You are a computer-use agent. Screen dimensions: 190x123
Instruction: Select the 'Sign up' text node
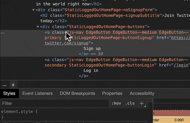tap(92, 49)
